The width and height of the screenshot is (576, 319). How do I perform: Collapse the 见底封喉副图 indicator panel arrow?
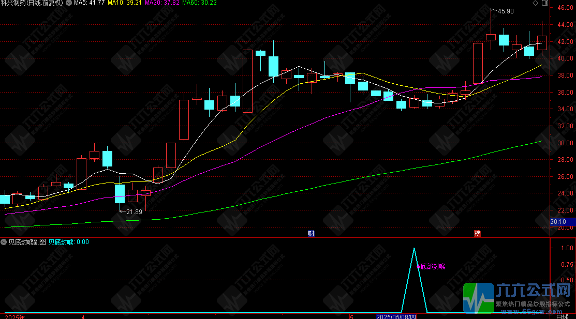pos(3,242)
